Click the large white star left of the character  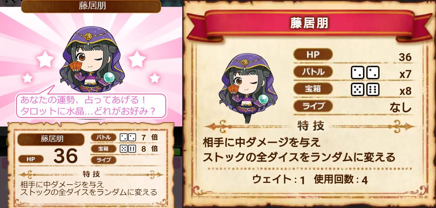pyautogui.click(x=45, y=59)
